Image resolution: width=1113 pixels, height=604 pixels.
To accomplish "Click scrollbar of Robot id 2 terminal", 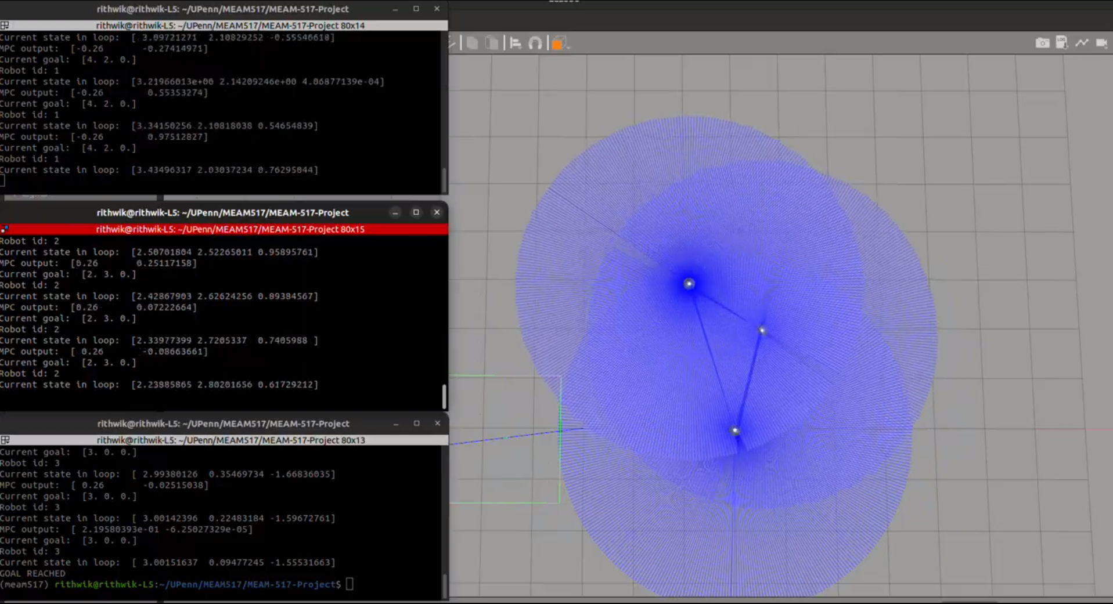I will 444,396.
